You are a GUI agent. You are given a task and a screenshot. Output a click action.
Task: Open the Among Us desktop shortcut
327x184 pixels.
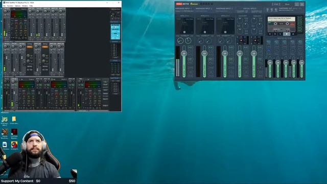[14, 145]
